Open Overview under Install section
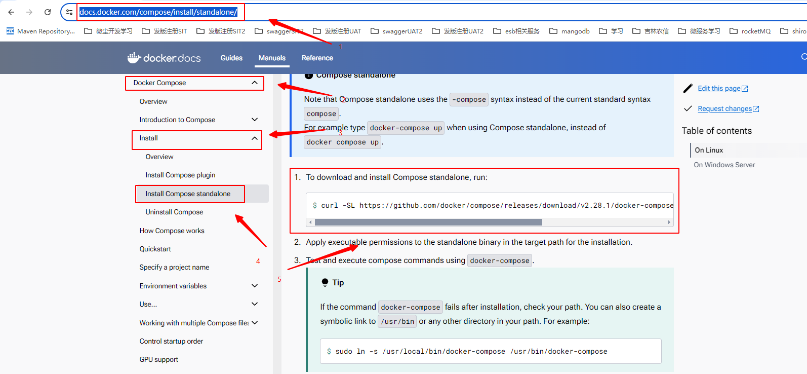The height and width of the screenshot is (374, 807). point(159,157)
